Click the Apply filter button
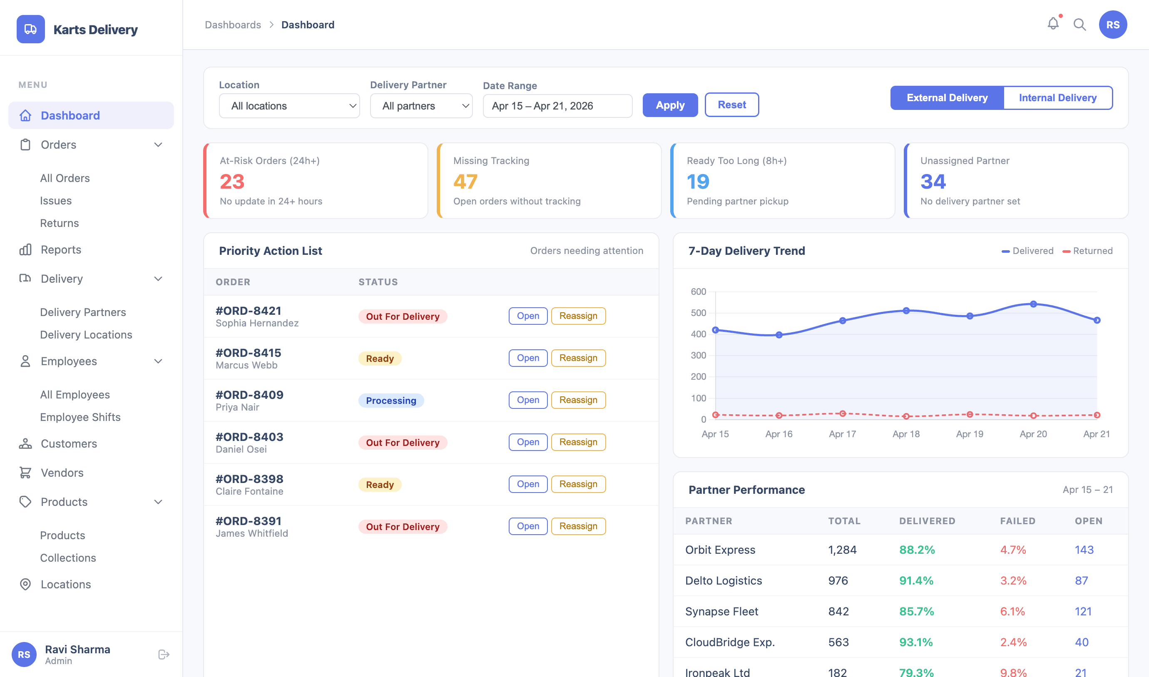Image resolution: width=1149 pixels, height=677 pixels. pos(669,105)
